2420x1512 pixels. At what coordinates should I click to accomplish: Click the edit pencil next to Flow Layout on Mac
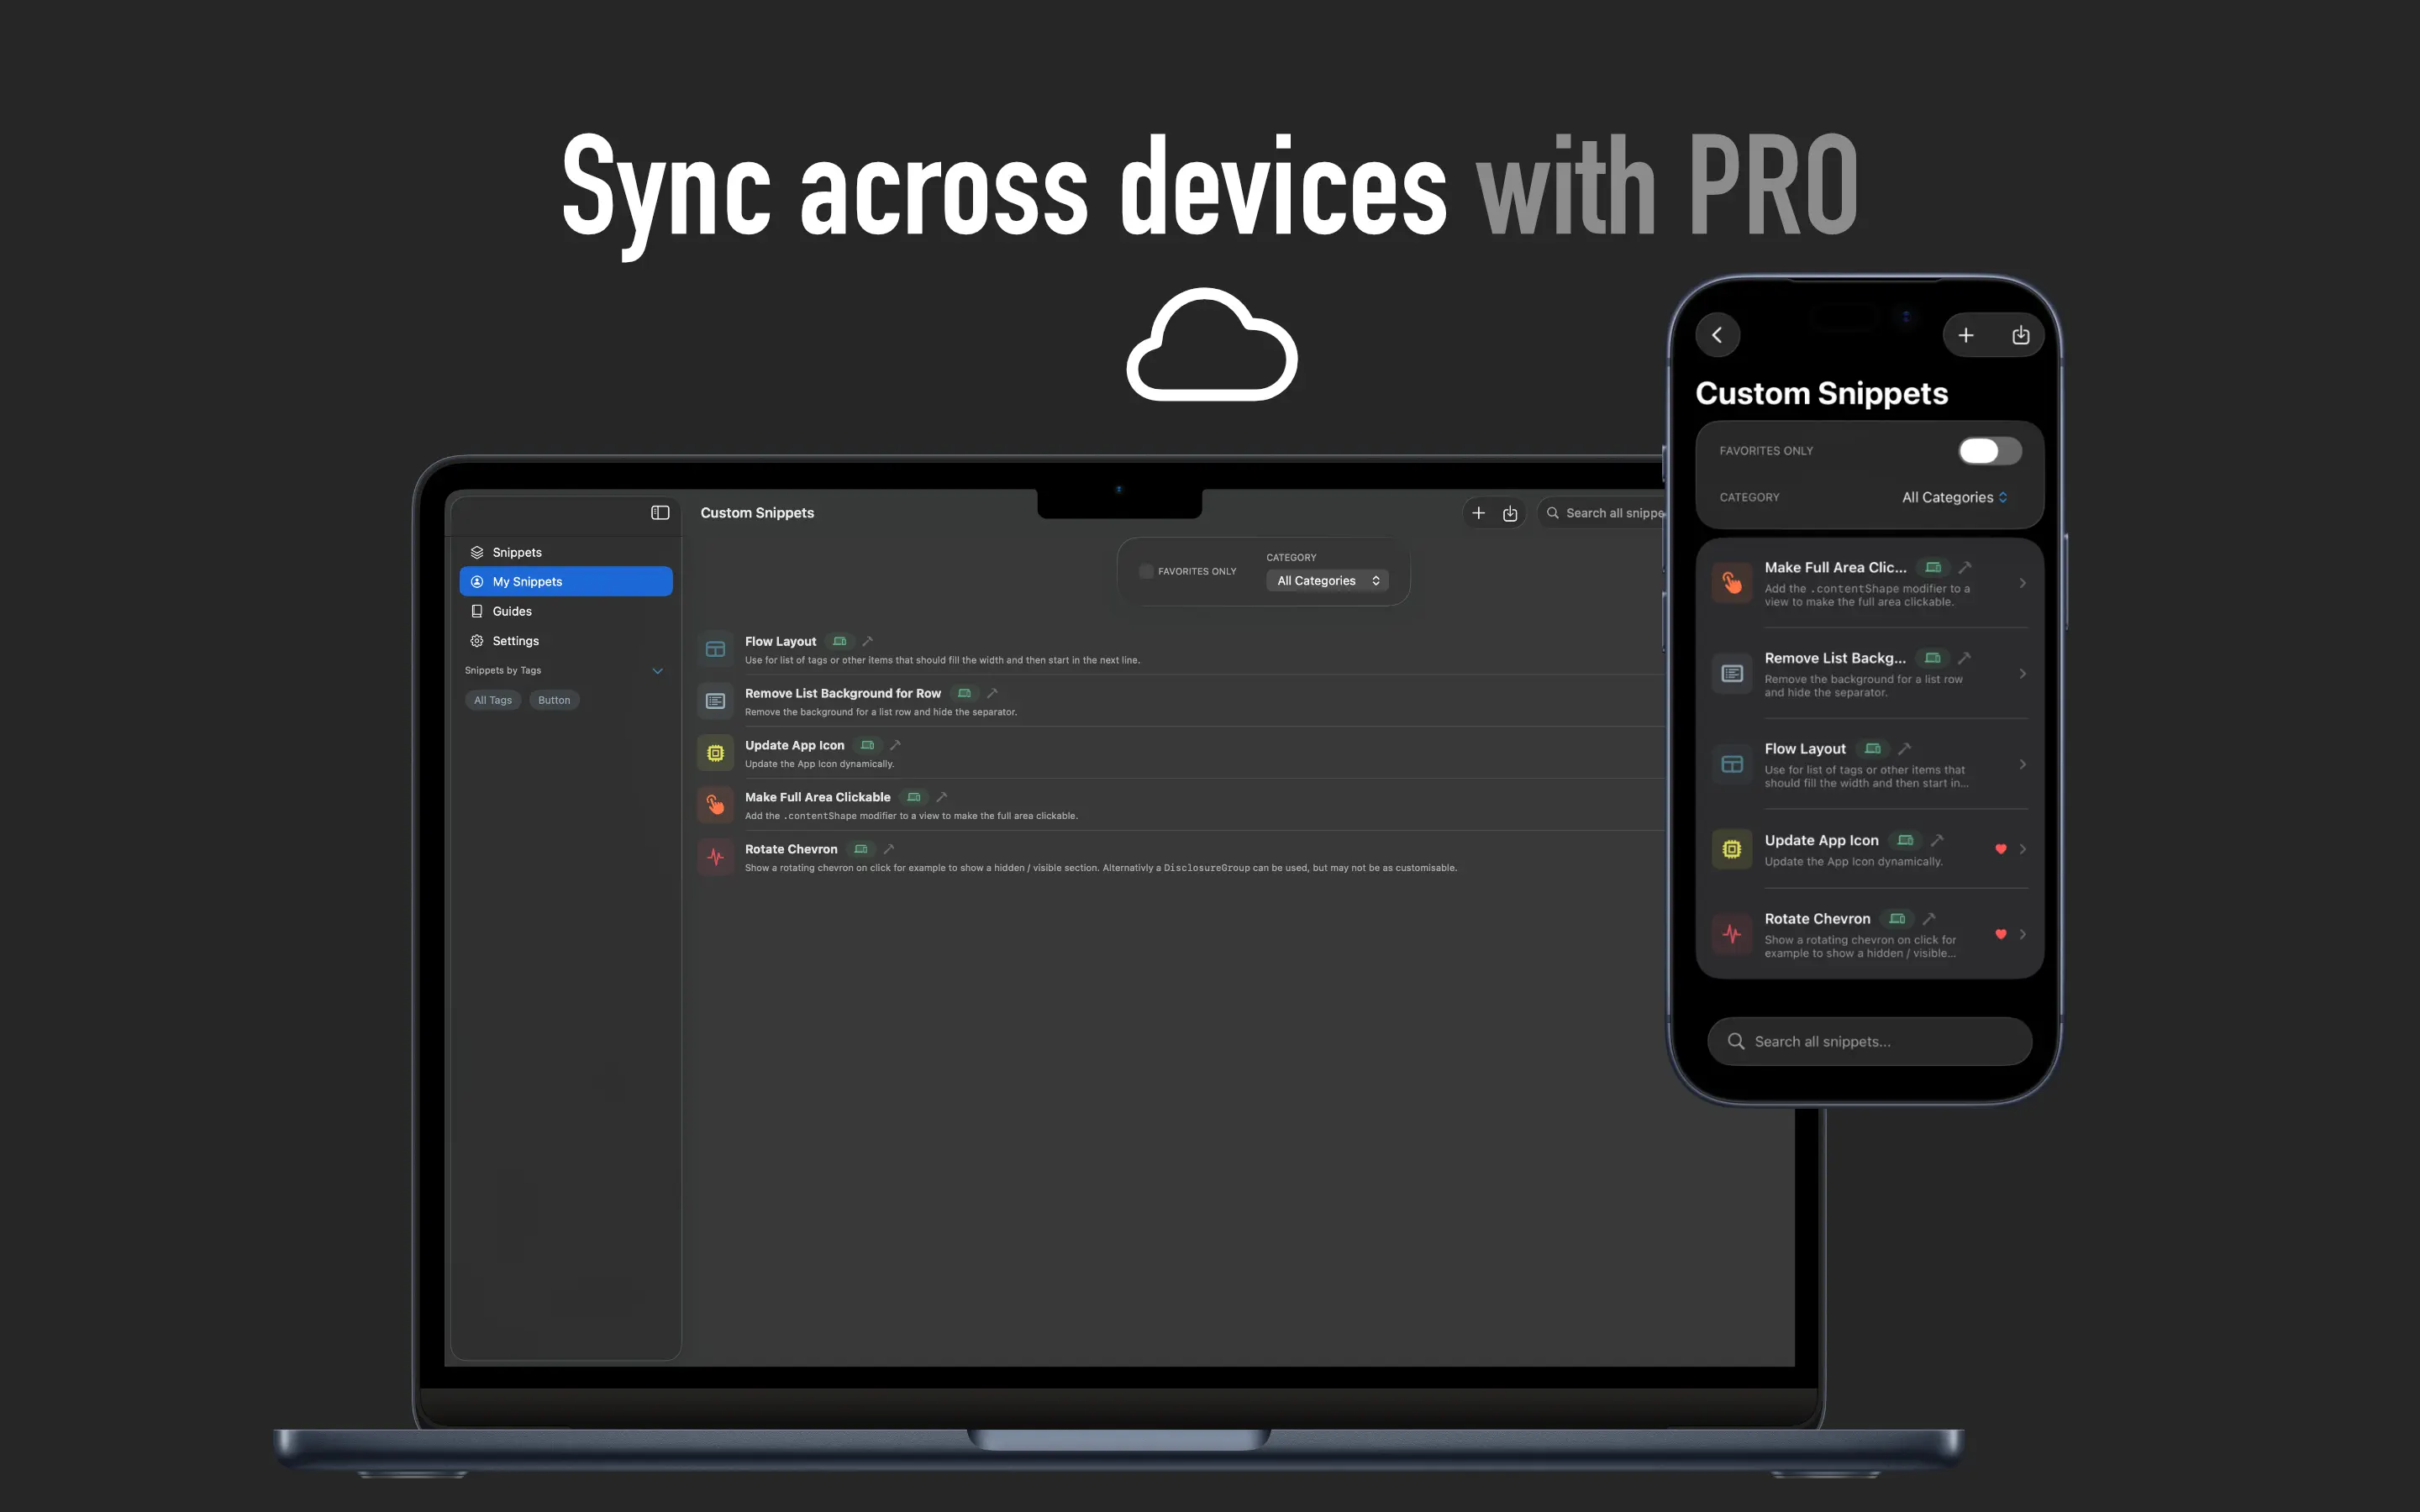click(868, 641)
